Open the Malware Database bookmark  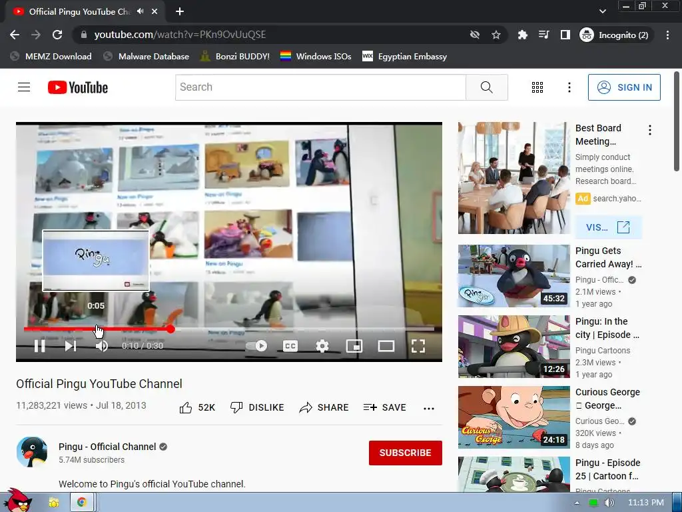(x=147, y=57)
